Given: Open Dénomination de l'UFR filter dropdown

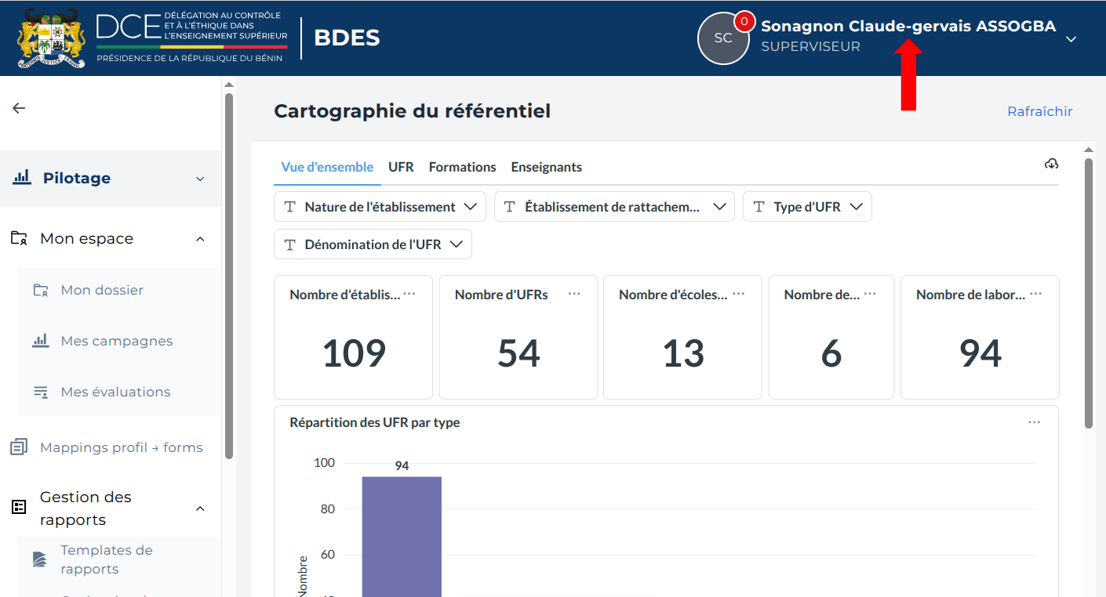Looking at the screenshot, I should coord(373,244).
